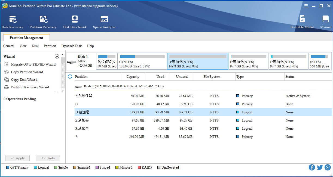Start Copy Disk Wizard
The image size is (333, 177).
pyautogui.click(x=24, y=80)
